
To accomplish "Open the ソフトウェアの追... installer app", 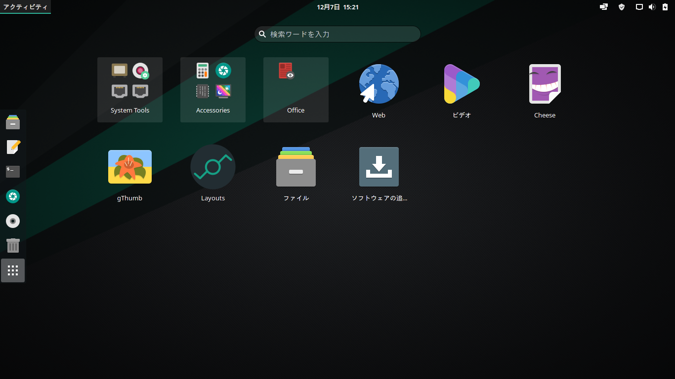I will [379, 167].
